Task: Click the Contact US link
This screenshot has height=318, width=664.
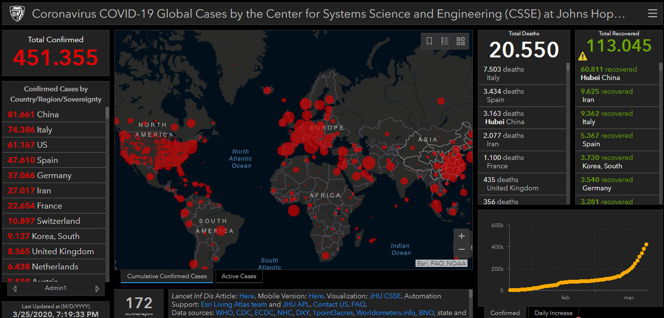Action: (330, 304)
